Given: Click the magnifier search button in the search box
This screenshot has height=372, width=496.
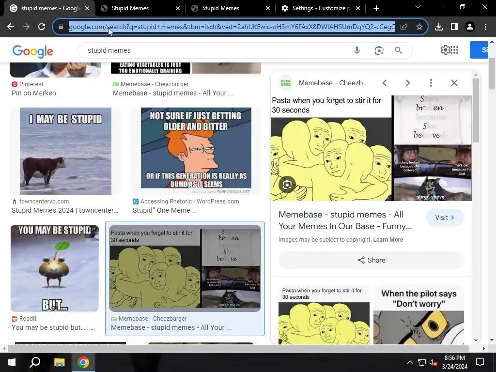Looking at the screenshot, I should tap(398, 50).
